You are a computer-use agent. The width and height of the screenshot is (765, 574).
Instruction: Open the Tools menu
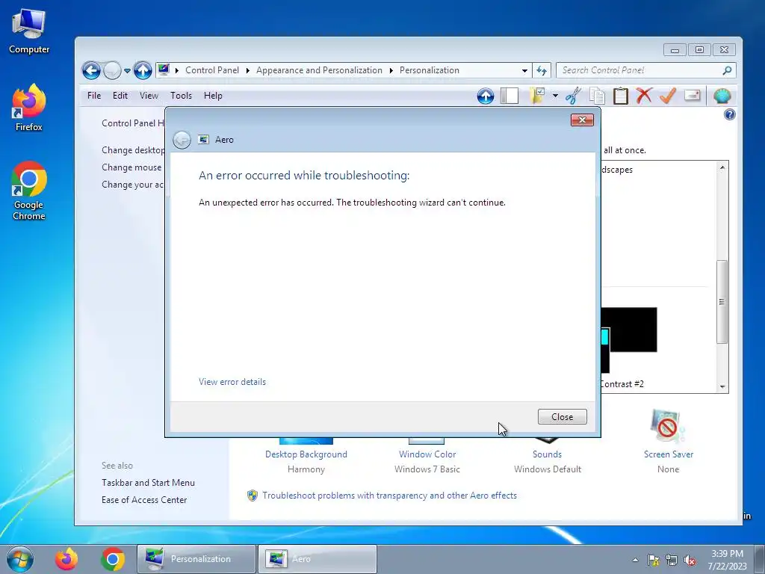181,96
